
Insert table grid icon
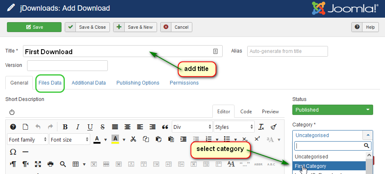75,164
